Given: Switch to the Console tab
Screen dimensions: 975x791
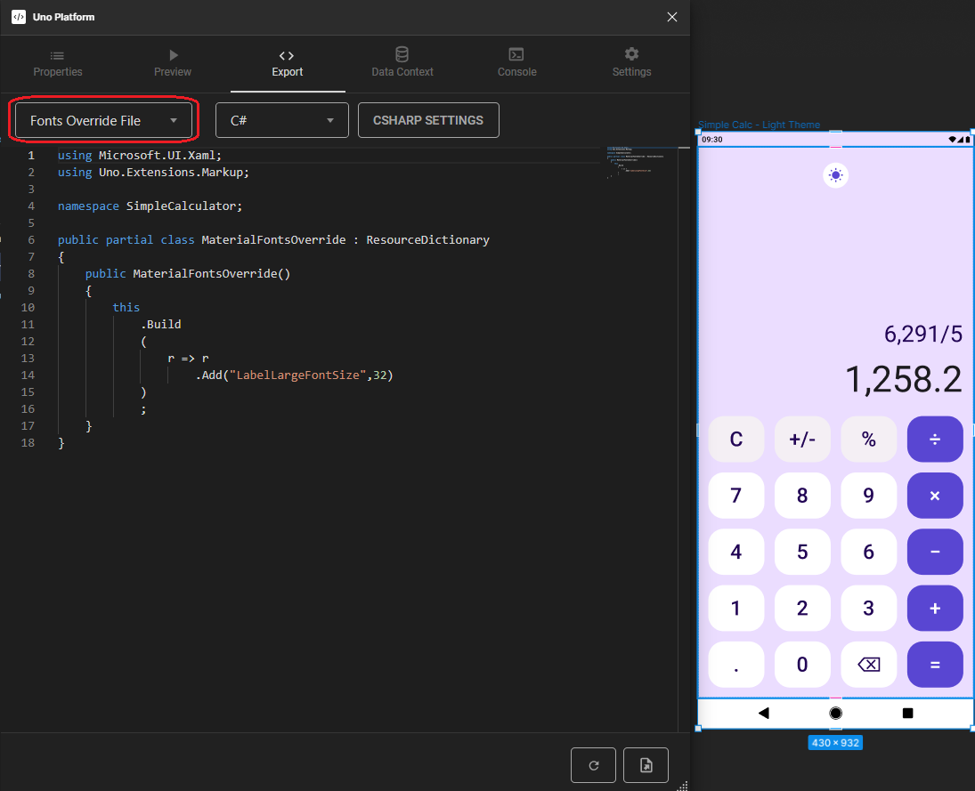Looking at the screenshot, I should tap(516, 62).
